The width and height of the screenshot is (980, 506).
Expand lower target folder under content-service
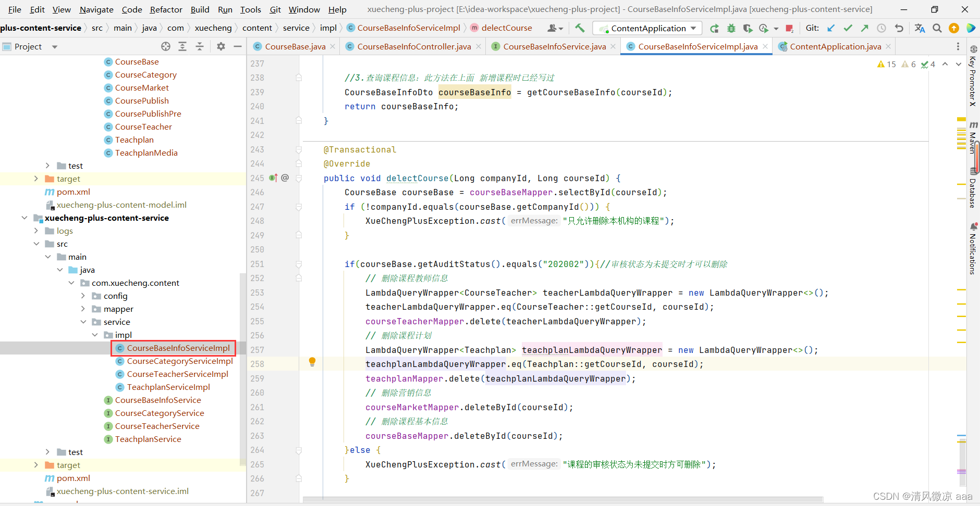click(x=36, y=465)
